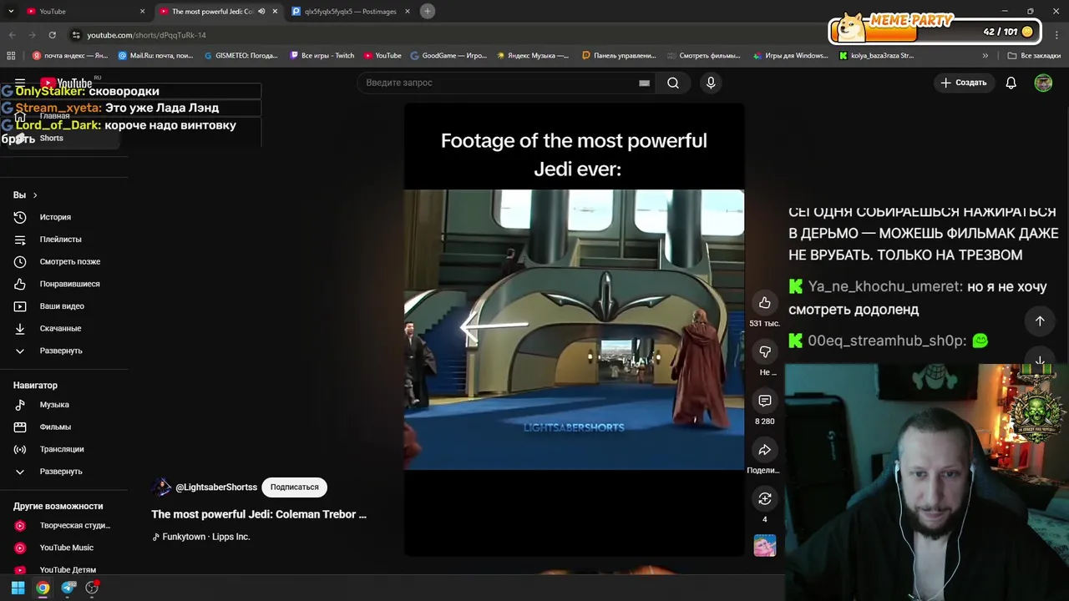The height and width of the screenshot is (601, 1069).
Task: Open the tab search dropdown arrow
Action: click(x=10, y=11)
